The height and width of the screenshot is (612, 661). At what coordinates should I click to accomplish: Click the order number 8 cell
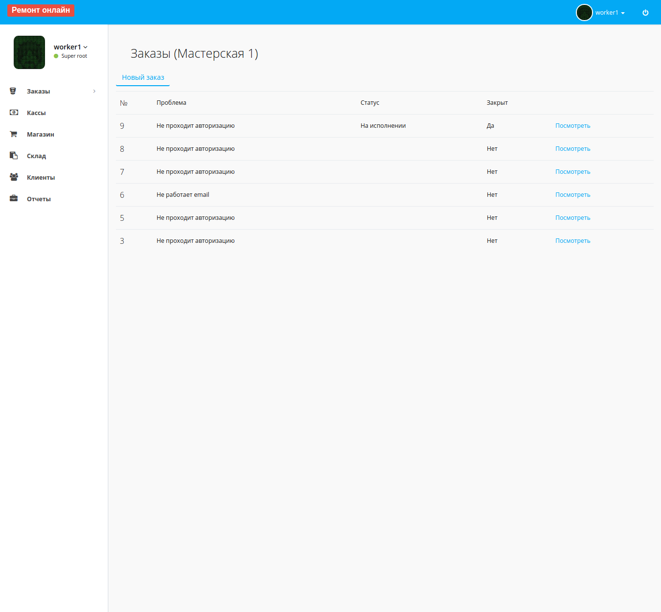click(x=122, y=149)
